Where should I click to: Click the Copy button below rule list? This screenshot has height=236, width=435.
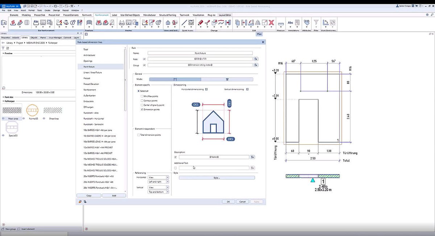tap(89, 195)
